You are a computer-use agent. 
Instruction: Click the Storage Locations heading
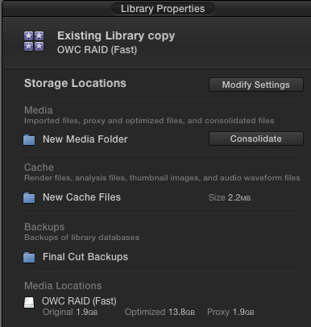(75, 83)
